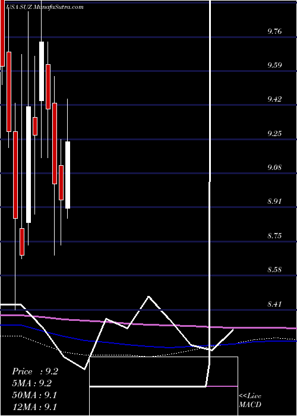Click the Price : 9.2 readout

click(x=35, y=371)
